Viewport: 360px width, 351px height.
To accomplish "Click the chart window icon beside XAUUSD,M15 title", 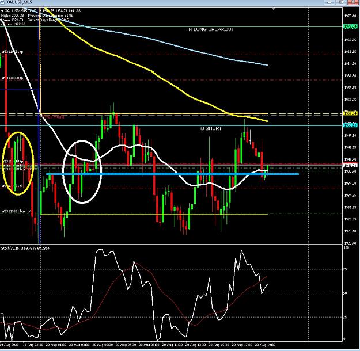I will (x=2, y=2).
